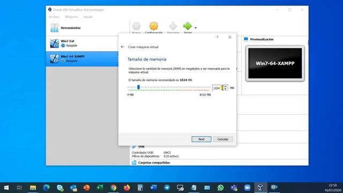Open Skype from taskbar
The width and height of the screenshot is (343, 193).
[x=60, y=188]
